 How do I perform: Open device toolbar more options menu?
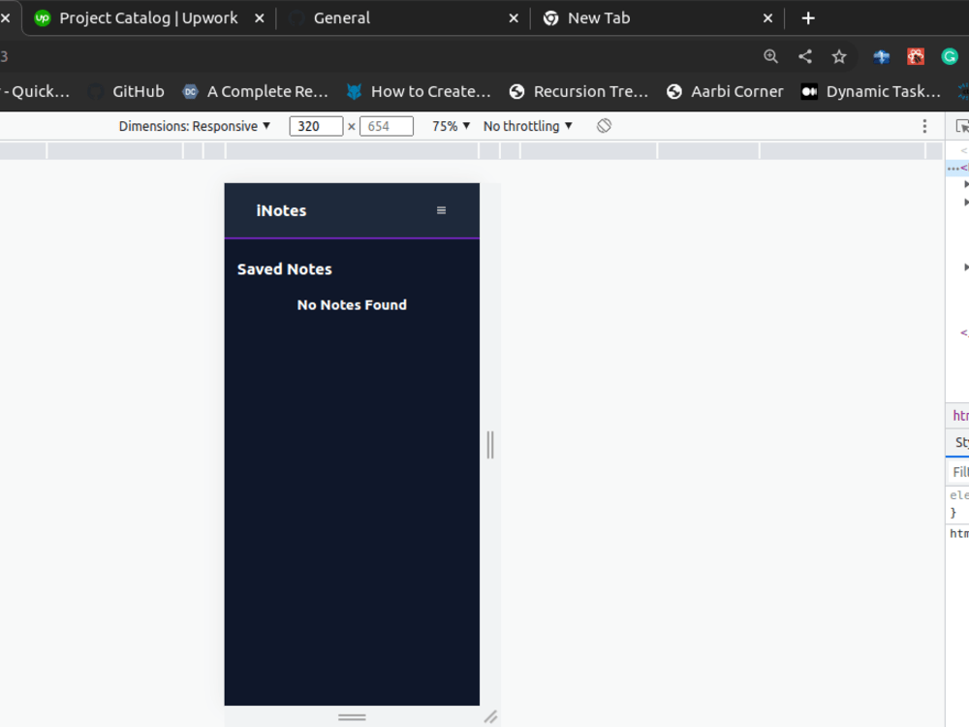click(924, 126)
